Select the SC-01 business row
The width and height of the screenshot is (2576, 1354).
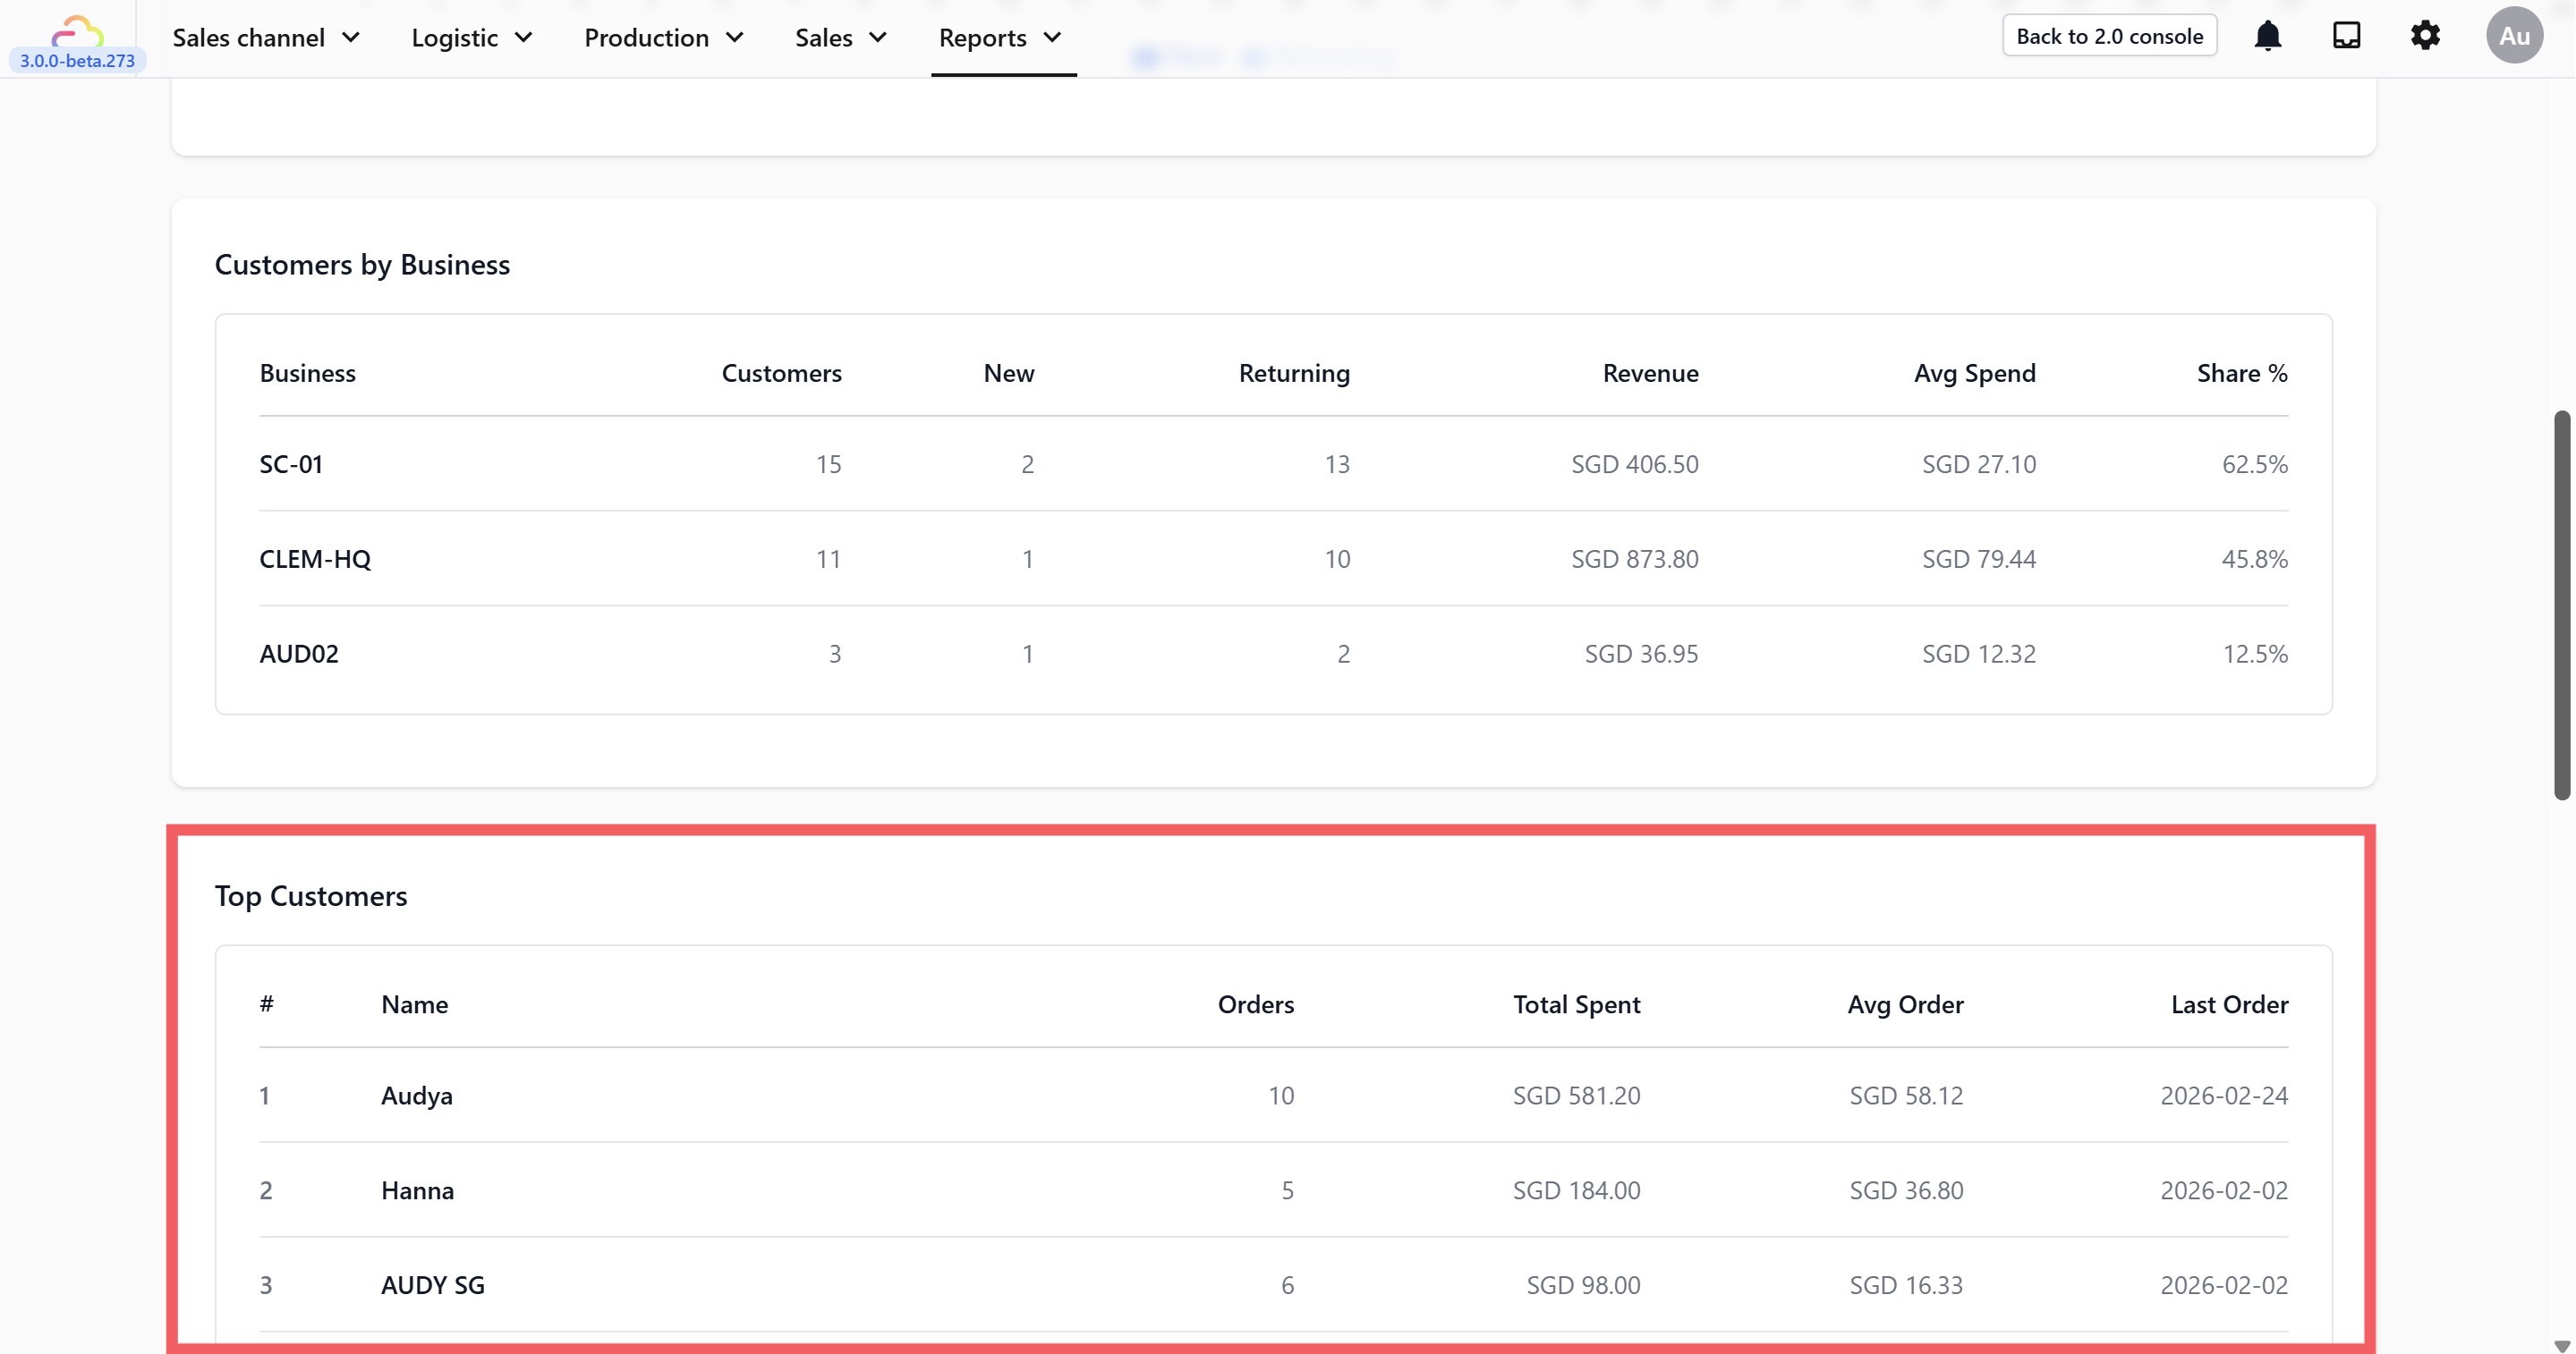click(x=291, y=465)
